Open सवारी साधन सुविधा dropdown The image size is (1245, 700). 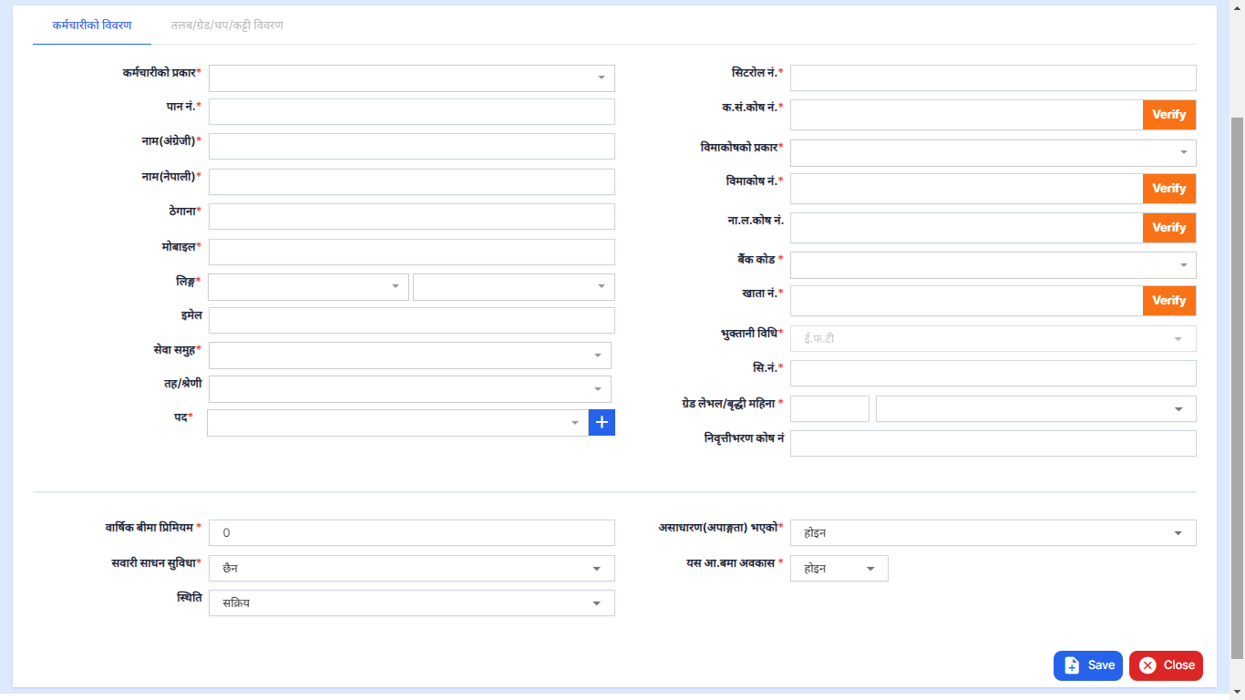click(411, 569)
